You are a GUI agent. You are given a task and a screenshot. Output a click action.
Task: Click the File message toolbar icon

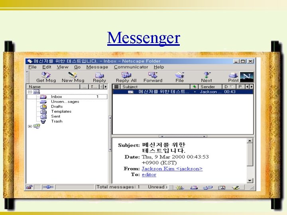(x=179, y=77)
